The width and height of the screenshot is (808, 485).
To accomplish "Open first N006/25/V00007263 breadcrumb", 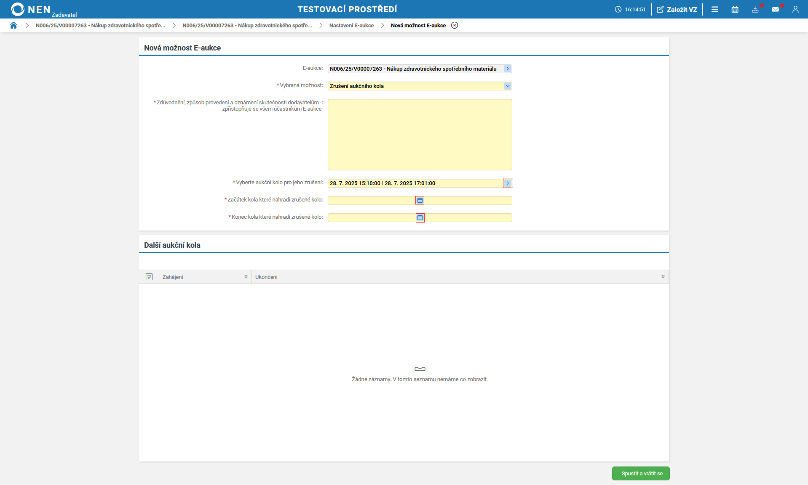I will [x=100, y=25].
